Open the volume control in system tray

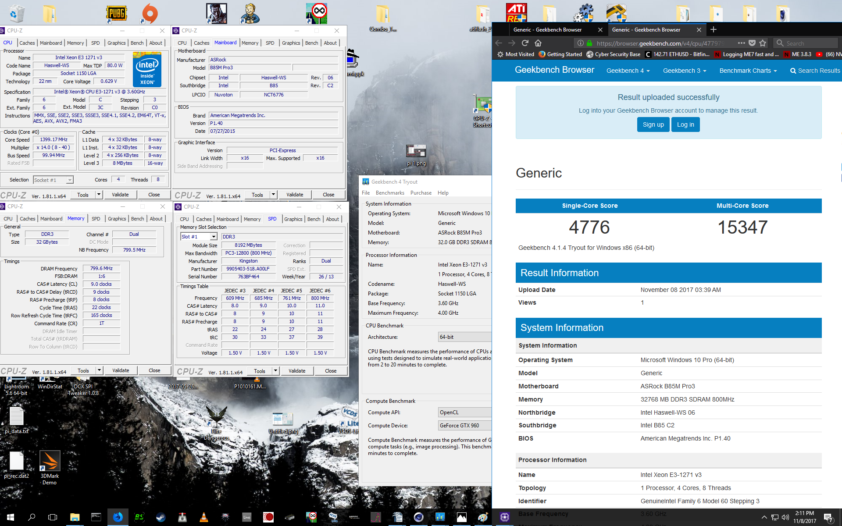click(785, 517)
